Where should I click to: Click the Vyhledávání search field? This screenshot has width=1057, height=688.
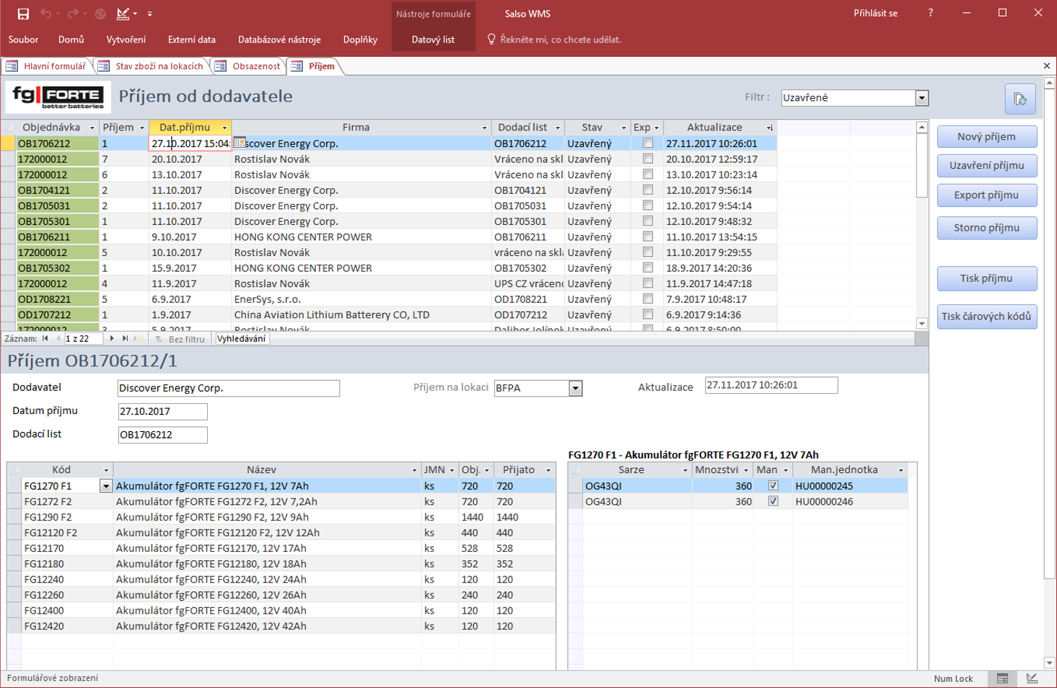pos(242,339)
